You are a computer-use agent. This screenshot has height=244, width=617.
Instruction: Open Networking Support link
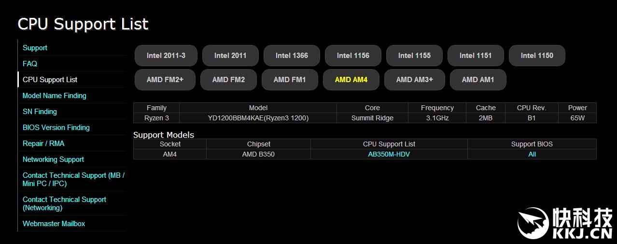(53, 159)
